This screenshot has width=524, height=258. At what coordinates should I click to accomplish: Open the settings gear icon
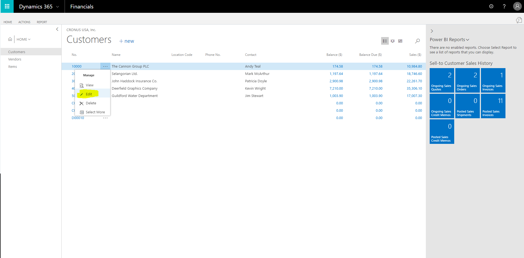pyautogui.click(x=491, y=6)
